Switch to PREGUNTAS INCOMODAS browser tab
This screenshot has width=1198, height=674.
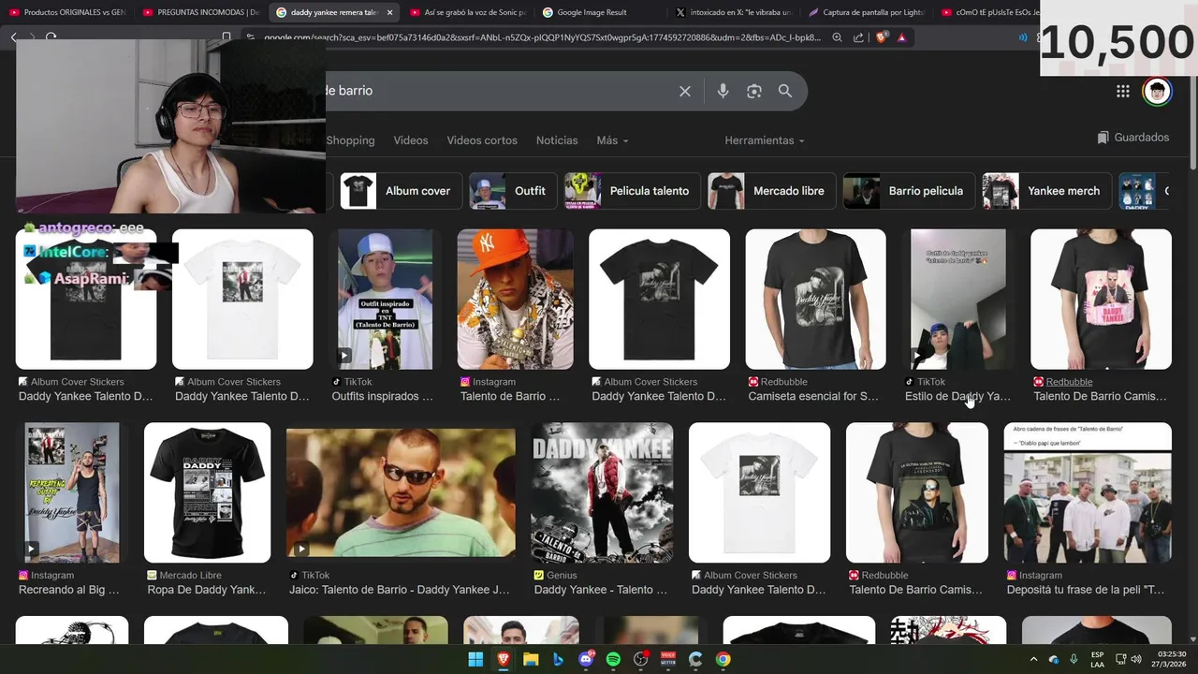201,12
